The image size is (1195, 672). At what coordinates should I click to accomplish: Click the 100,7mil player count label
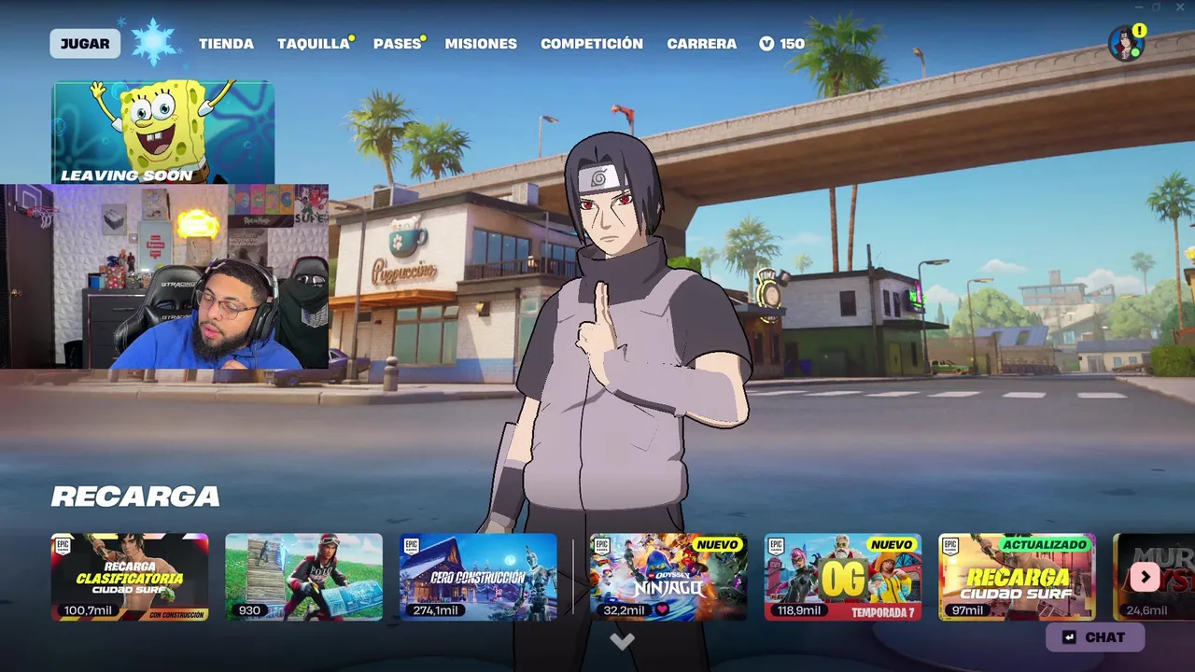tap(87, 610)
